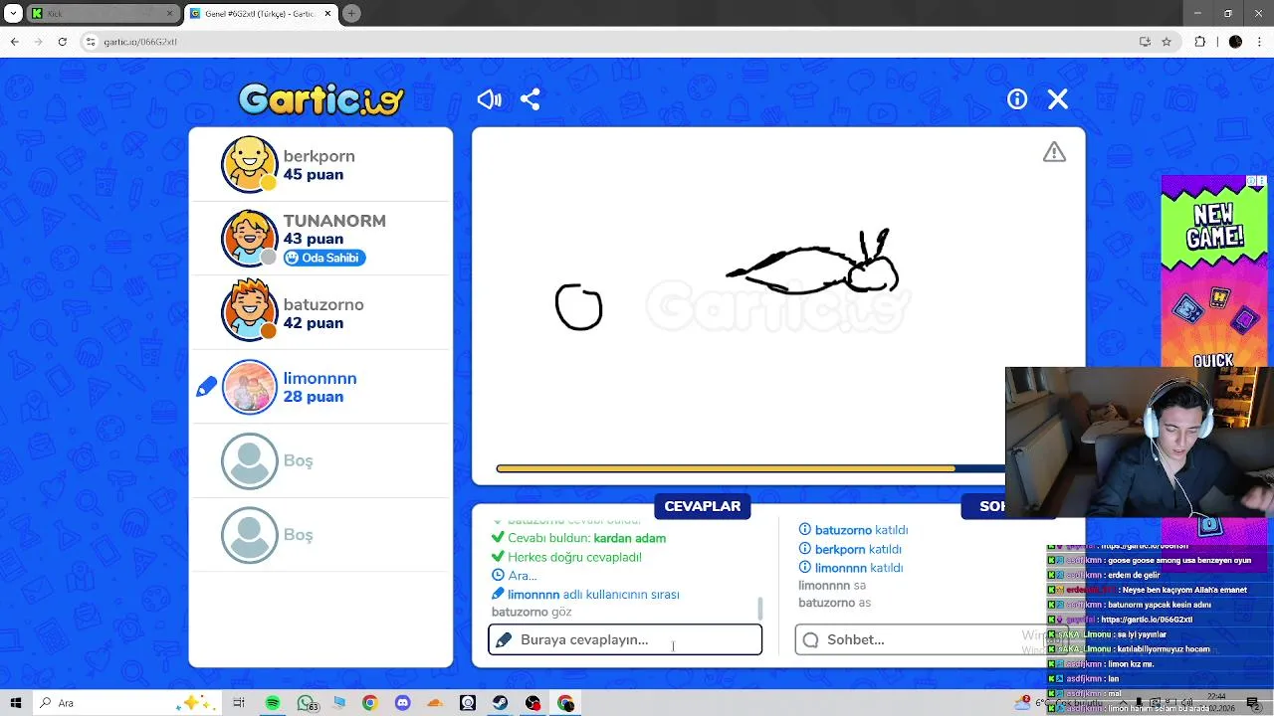Click the Gartic.io logo
The height and width of the screenshot is (716, 1274).
(320, 99)
